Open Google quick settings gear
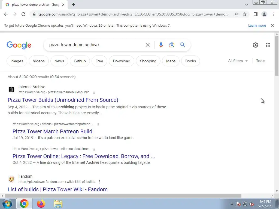 click(x=256, y=45)
